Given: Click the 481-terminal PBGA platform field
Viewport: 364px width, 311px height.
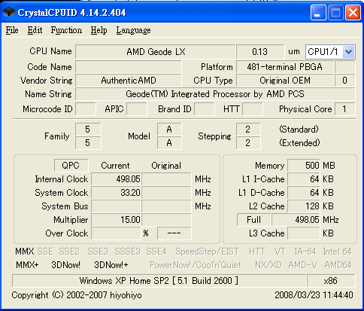Looking at the screenshot, I should pyautogui.click(x=285, y=67).
